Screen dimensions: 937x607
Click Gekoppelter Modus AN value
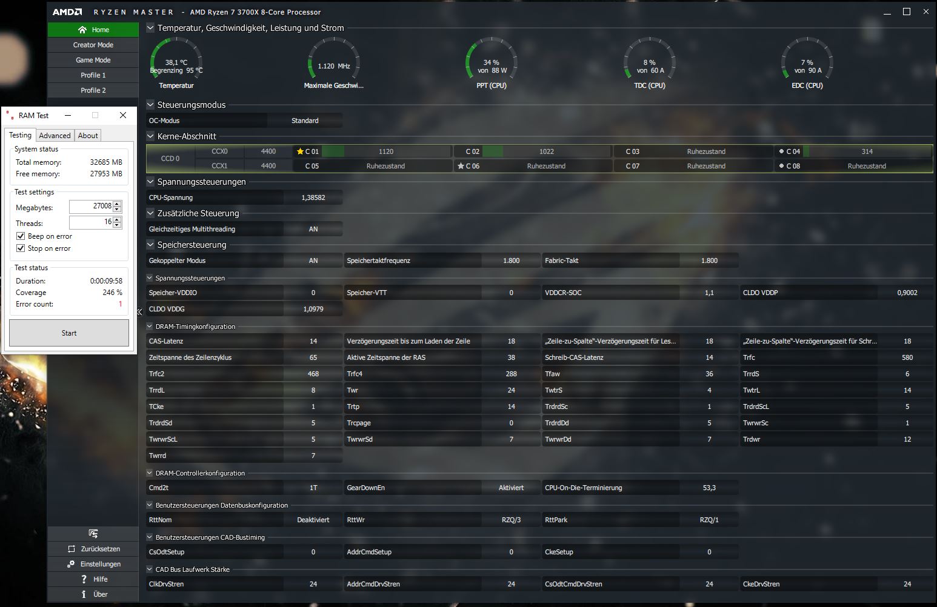313,260
